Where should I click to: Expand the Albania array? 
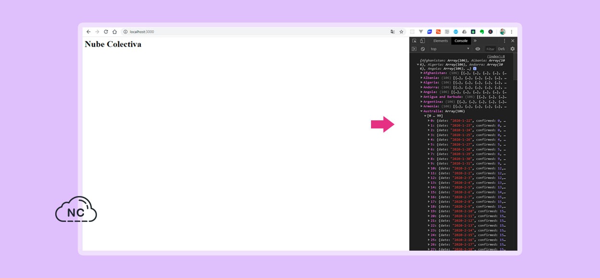point(422,78)
